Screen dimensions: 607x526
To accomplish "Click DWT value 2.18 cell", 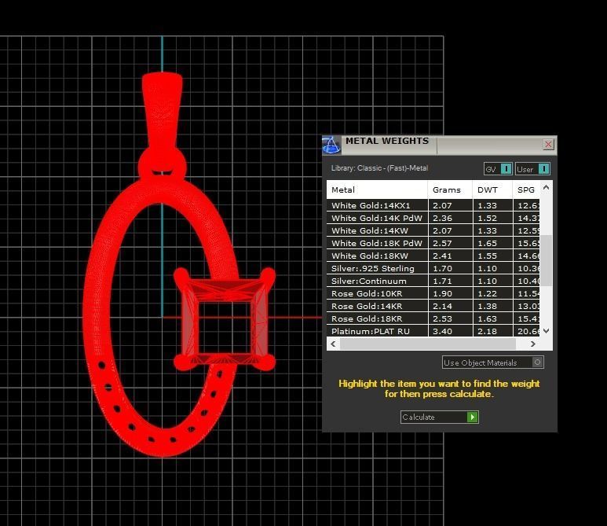I will pyautogui.click(x=487, y=332).
